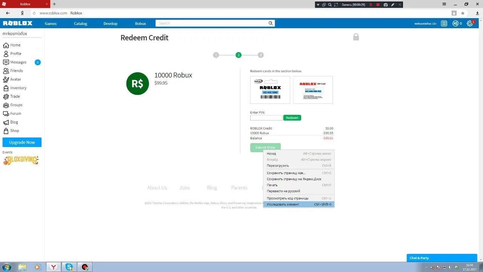Screen dimensions: 483x272
Task: Select 'Перевести на русский'
Action: (x=298, y=191)
